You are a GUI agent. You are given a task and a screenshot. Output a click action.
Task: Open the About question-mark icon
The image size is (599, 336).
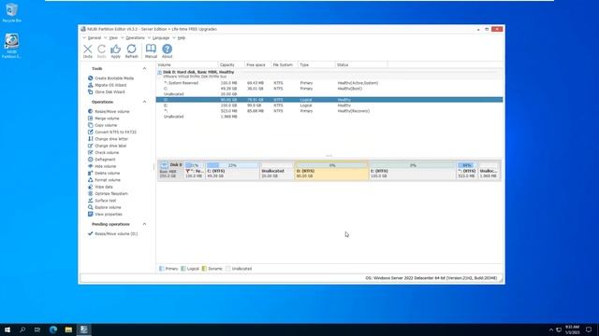click(x=167, y=51)
